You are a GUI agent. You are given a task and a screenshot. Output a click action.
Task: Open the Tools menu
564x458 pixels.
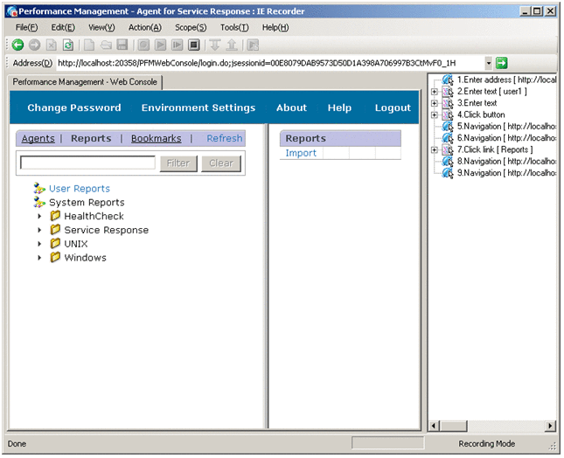pyautogui.click(x=233, y=27)
